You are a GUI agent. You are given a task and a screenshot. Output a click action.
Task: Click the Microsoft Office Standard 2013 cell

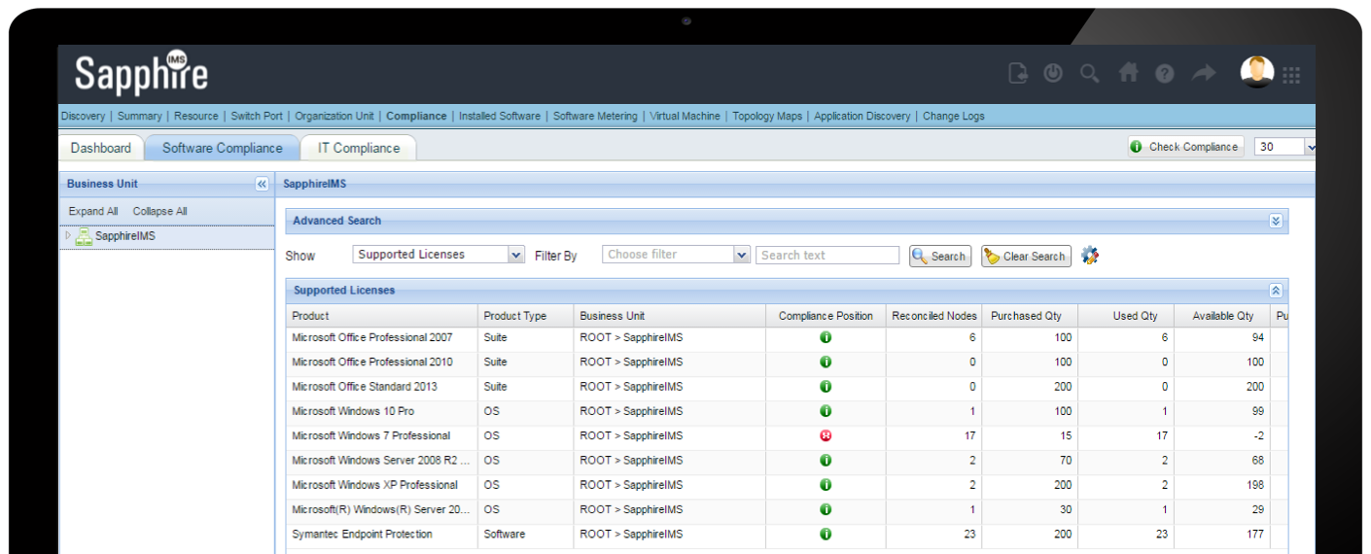[382, 387]
